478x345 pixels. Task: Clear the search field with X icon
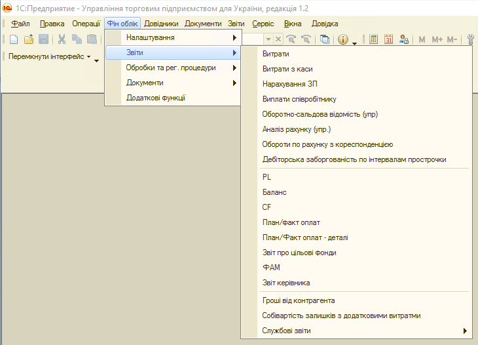[x=278, y=39]
